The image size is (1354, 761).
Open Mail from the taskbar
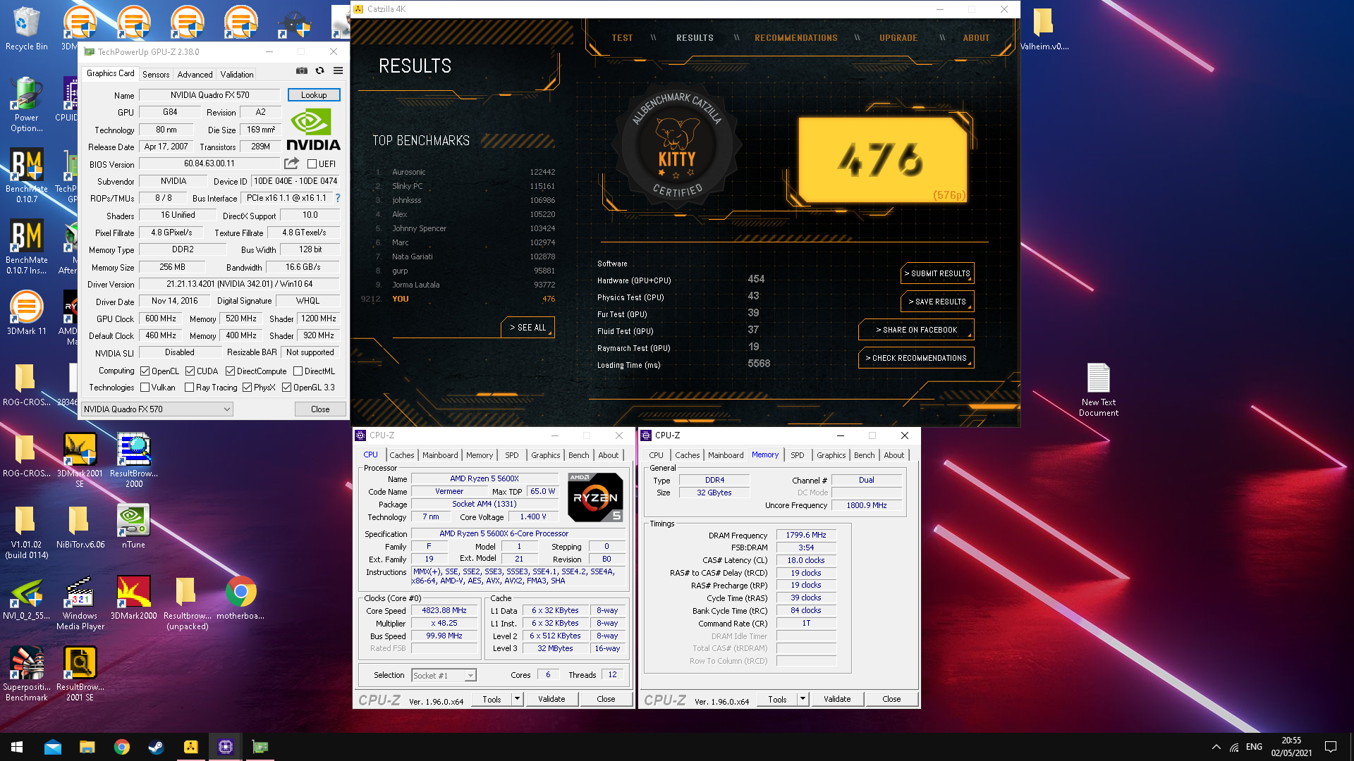click(x=53, y=747)
